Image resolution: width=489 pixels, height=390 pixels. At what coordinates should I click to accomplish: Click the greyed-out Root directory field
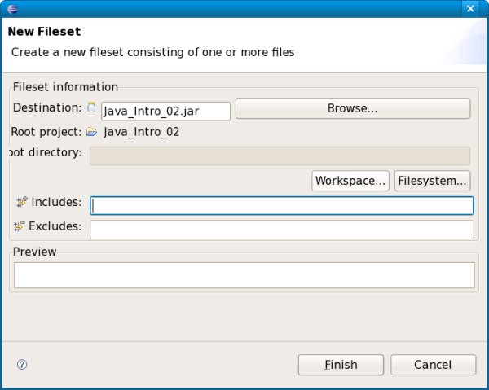pos(280,156)
